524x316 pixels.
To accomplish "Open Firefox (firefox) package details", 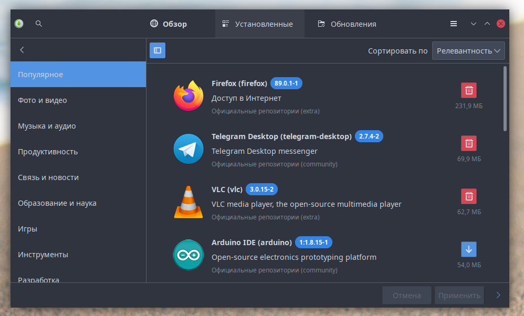I will pos(239,83).
